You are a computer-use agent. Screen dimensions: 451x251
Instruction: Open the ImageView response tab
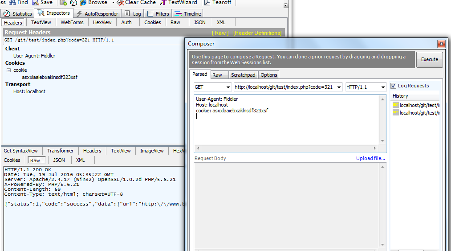[152, 151]
